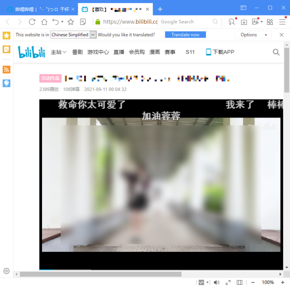Expand the translate icon dropdown arrow

pos(262,22)
